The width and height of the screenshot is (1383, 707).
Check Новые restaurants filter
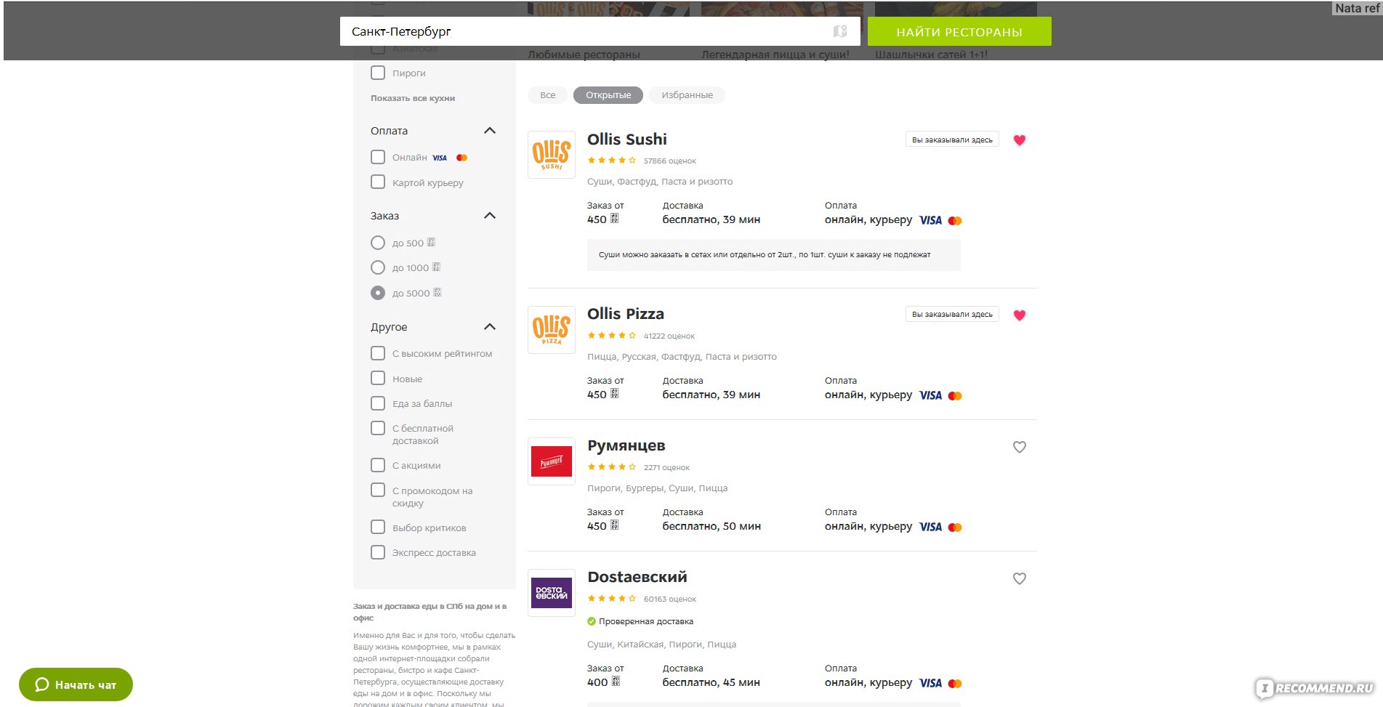378,378
